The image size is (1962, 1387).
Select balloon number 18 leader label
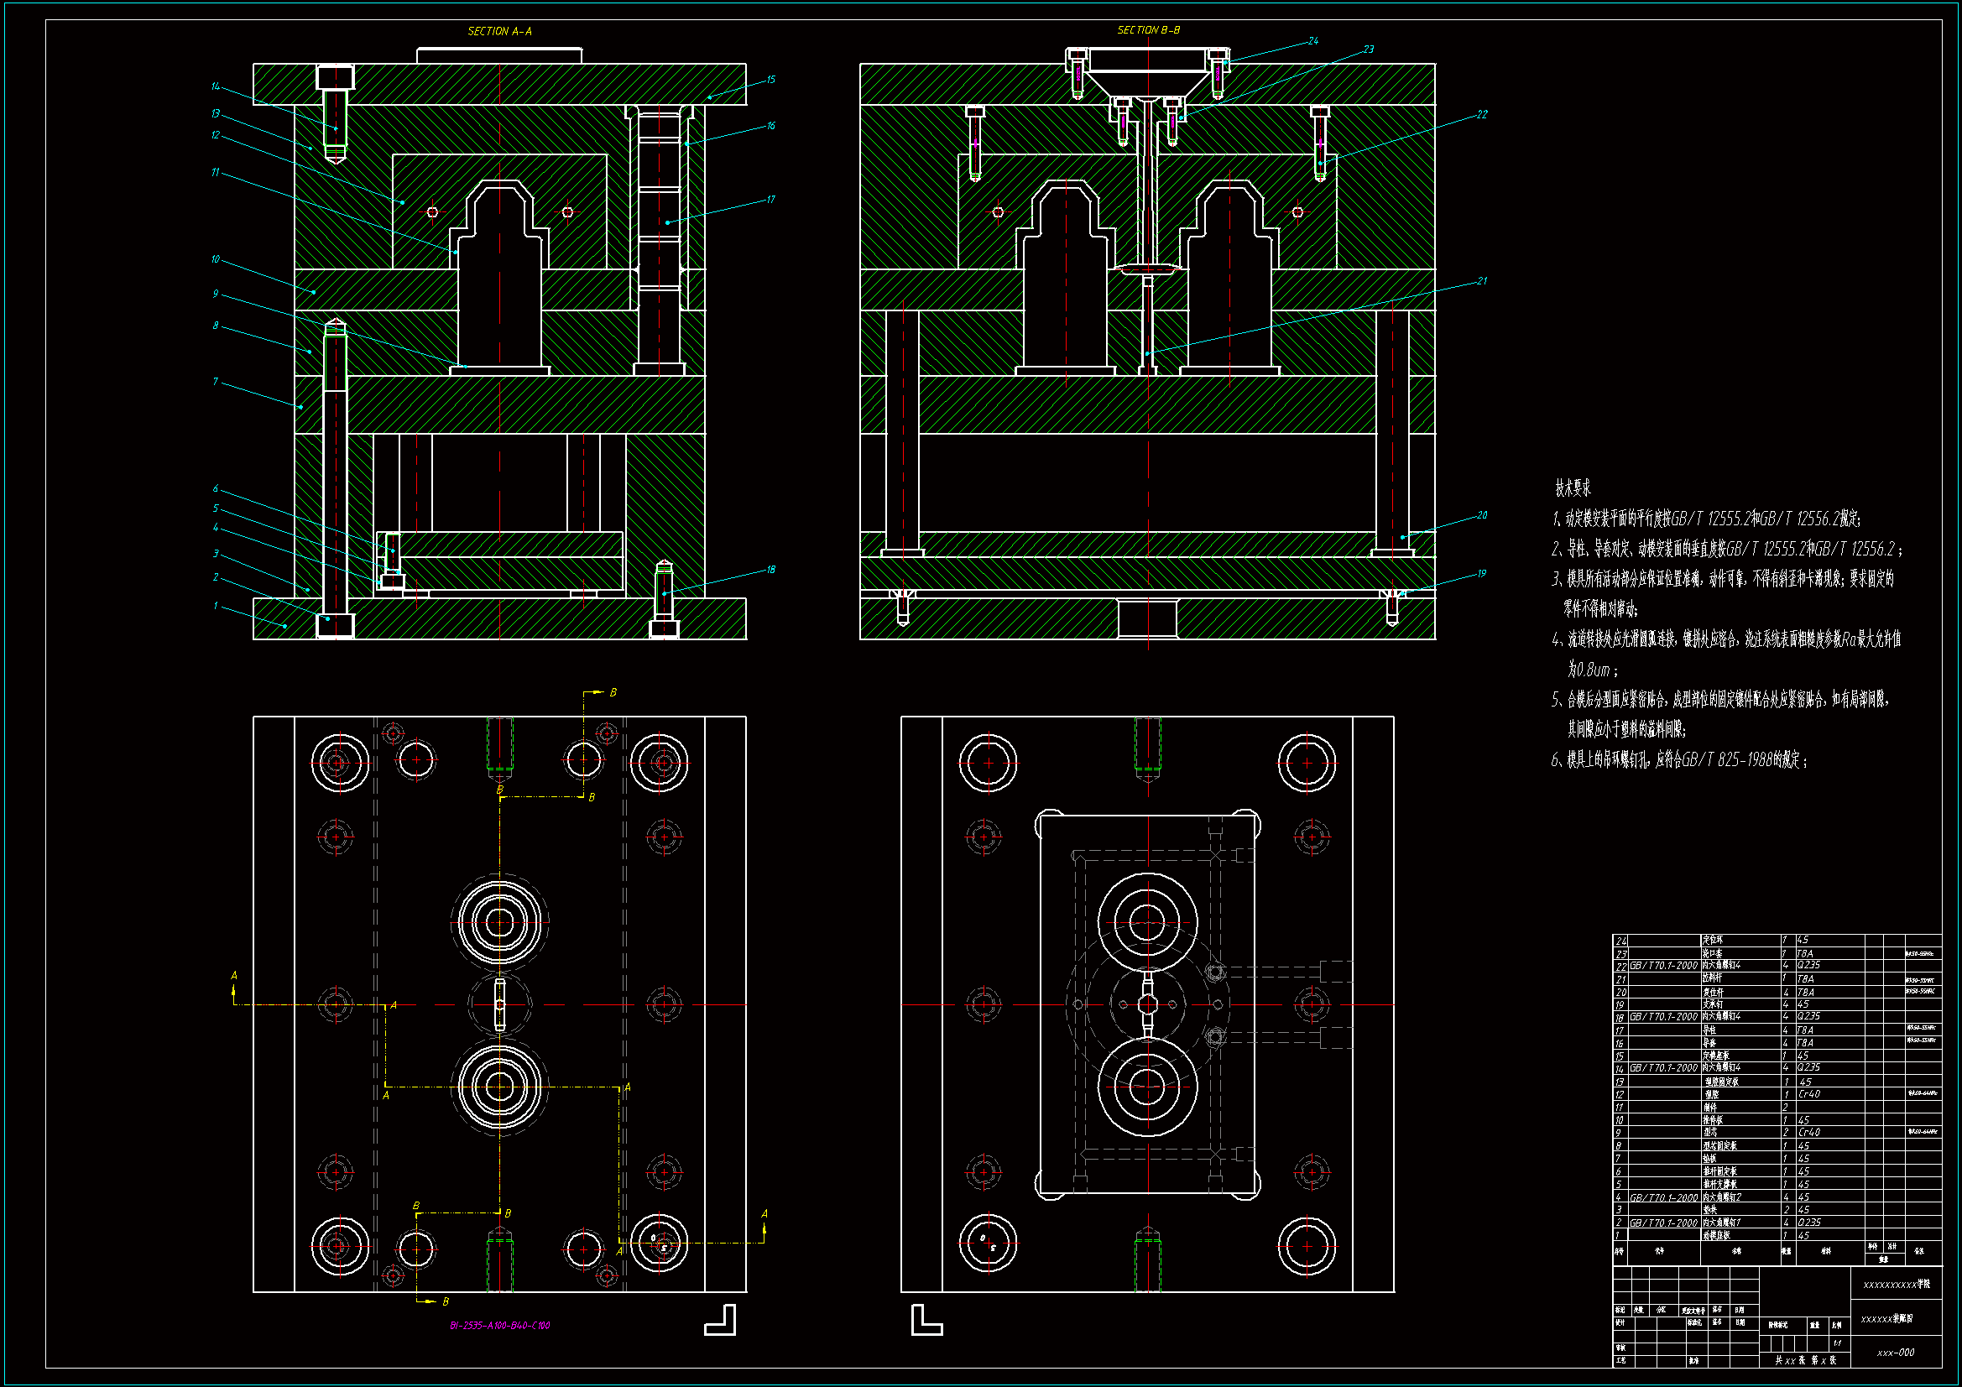pyautogui.click(x=770, y=569)
